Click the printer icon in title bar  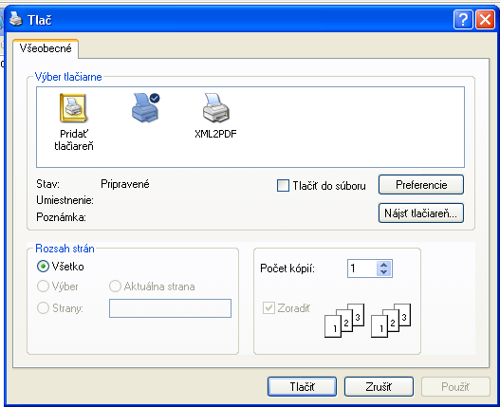[x=15, y=19]
